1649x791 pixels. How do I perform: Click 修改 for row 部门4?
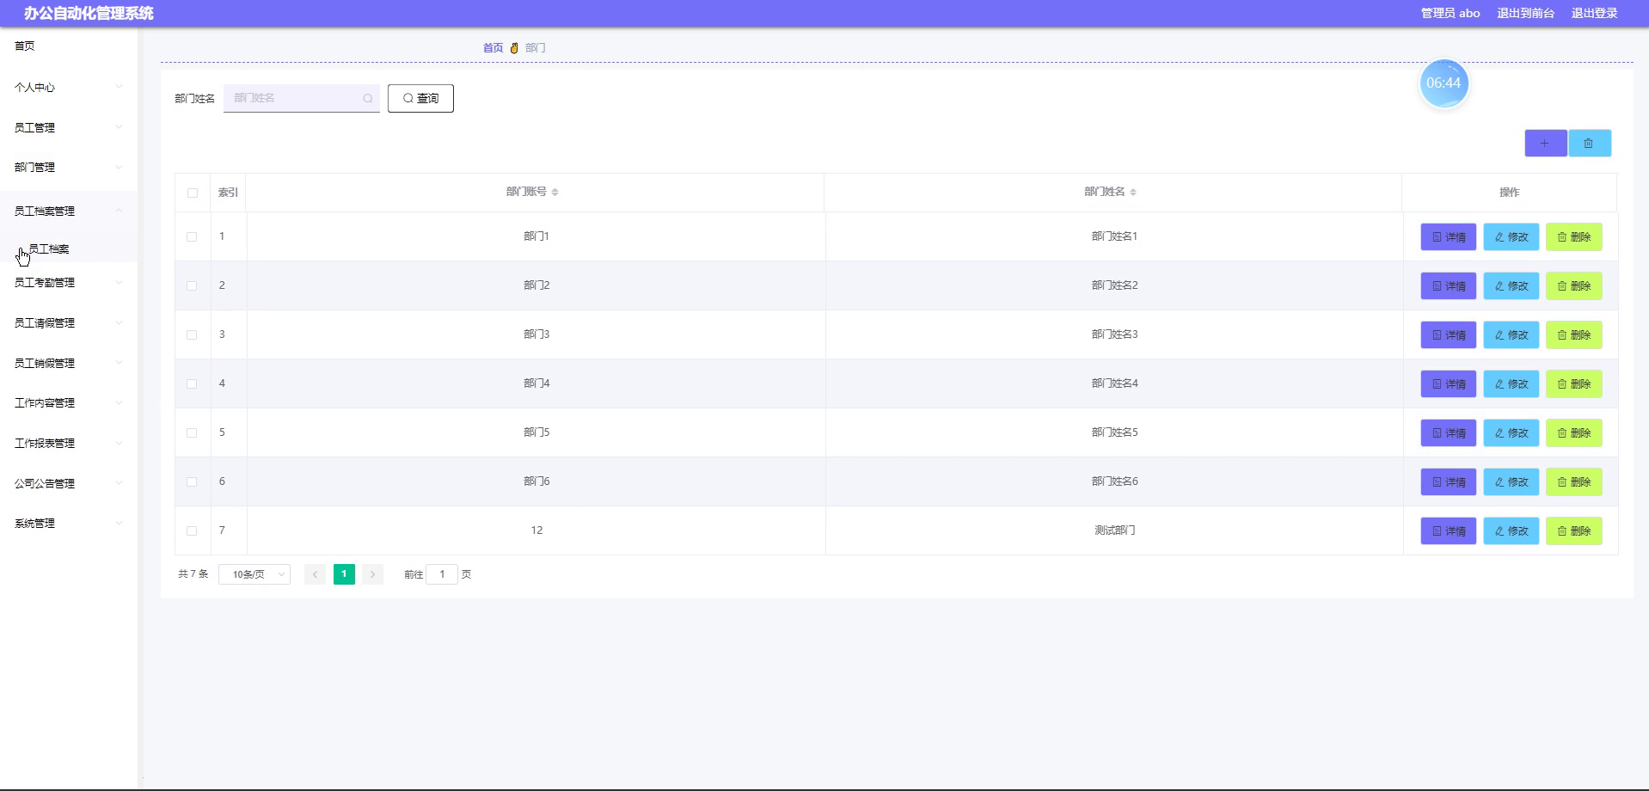point(1511,384)
